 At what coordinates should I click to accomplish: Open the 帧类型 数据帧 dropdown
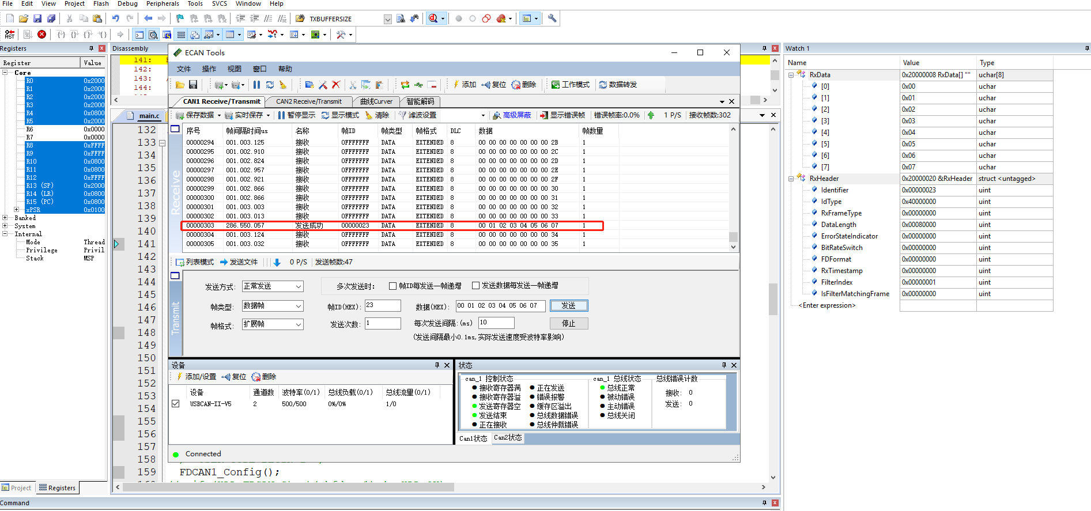[x=299, y=306]
